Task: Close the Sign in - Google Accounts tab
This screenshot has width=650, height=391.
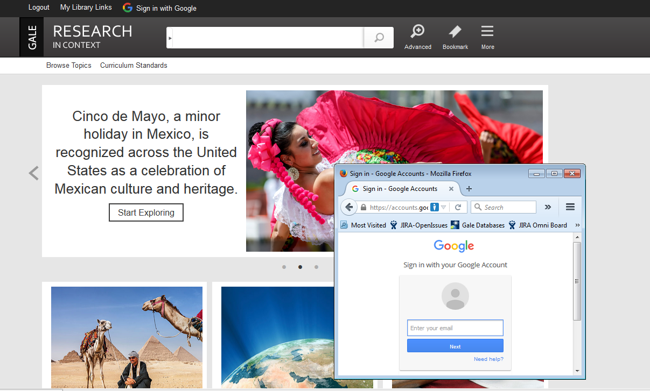Action: click(452, 189)
